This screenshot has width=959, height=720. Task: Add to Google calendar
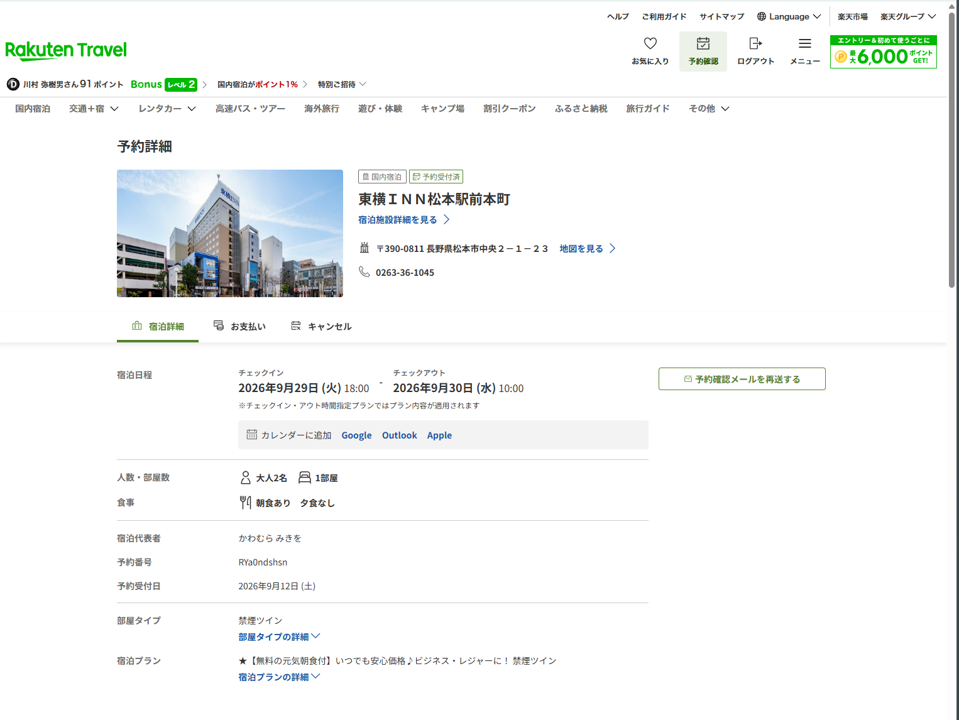(356, 435)
